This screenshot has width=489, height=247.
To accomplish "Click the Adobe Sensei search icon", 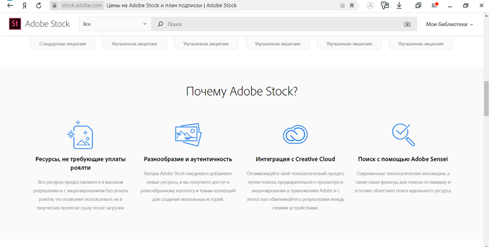I will pos(403,135).
